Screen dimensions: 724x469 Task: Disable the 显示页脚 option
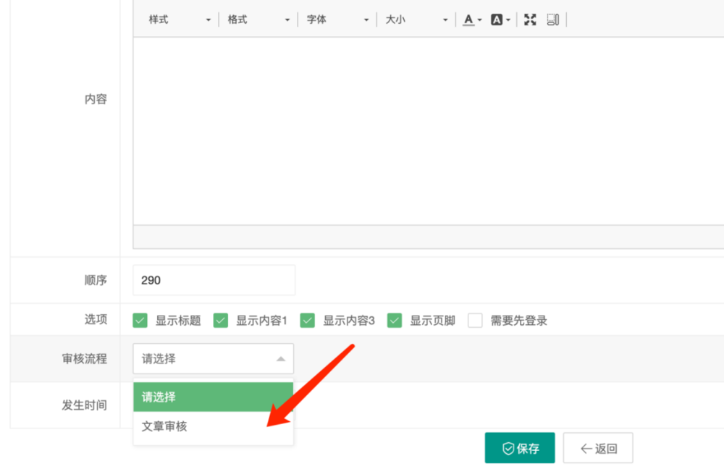click(x=395, y=321)
